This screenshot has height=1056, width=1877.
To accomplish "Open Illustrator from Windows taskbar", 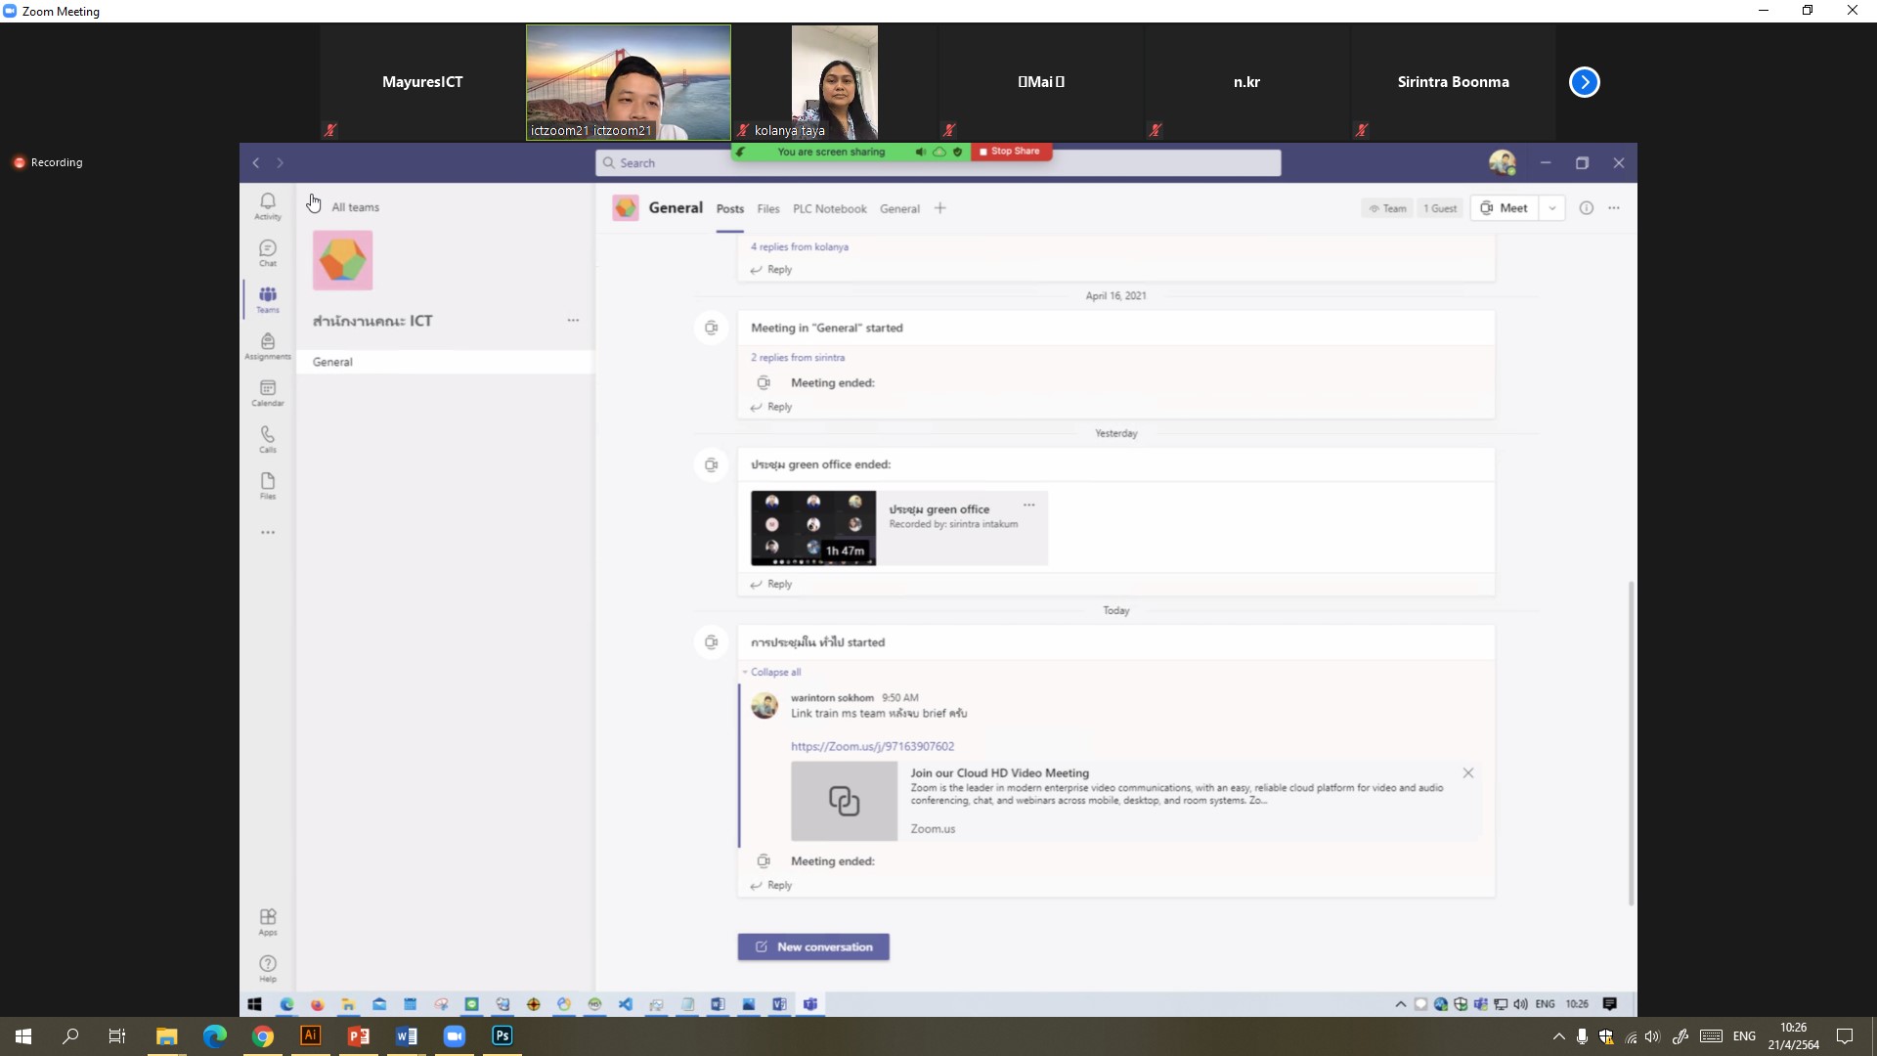I will point(311,1036).
